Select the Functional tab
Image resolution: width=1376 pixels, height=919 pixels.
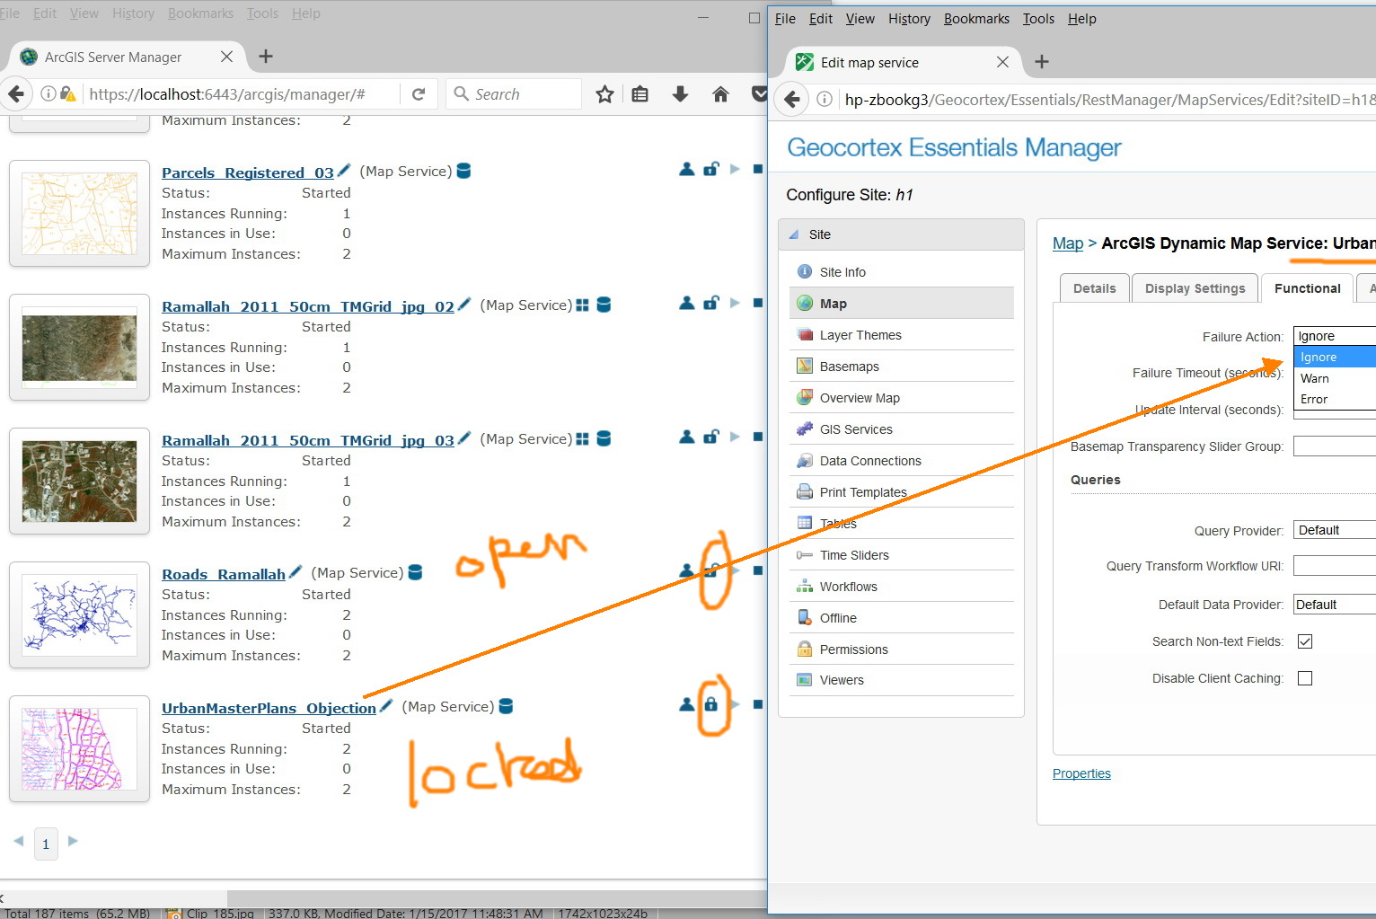click(x=1307, y=288)
